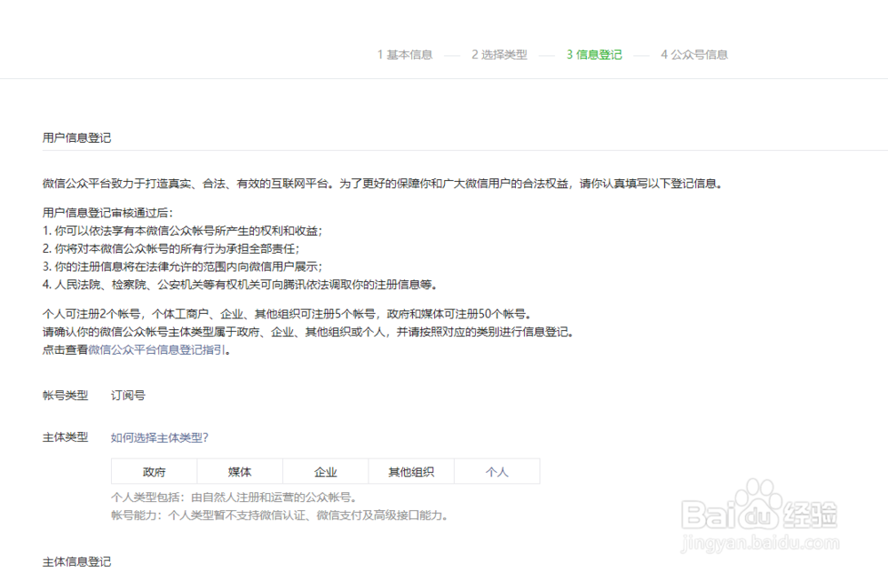The width and height of the screenshot is (888, 573).
Task: Click the line starting 请确认你的微信公众帐号主体类型
Action: click(308, 332)
